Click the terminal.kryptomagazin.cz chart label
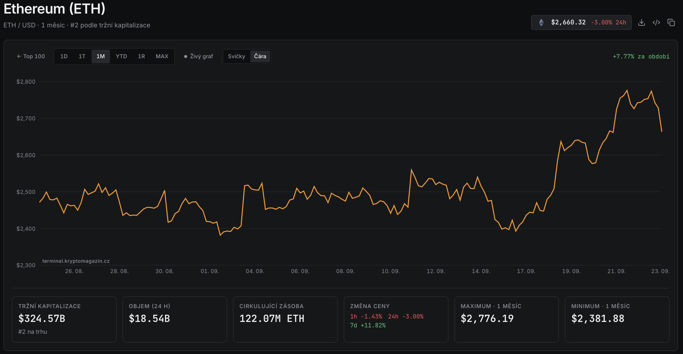Viewport: 683px width, 354px height. tap(76, 261)
